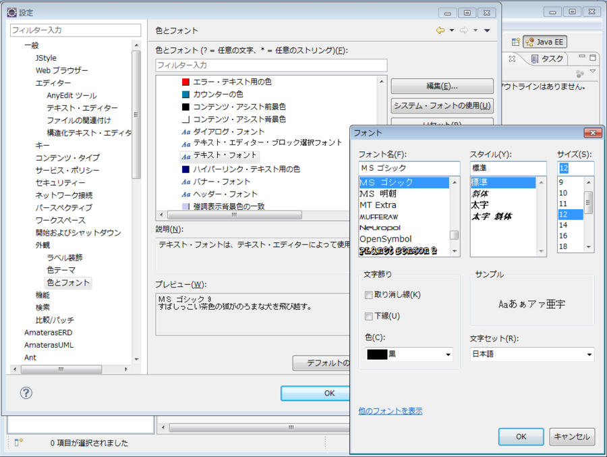
Task: Open 比較/パッチ preferences page
Action: coord(55,320)
